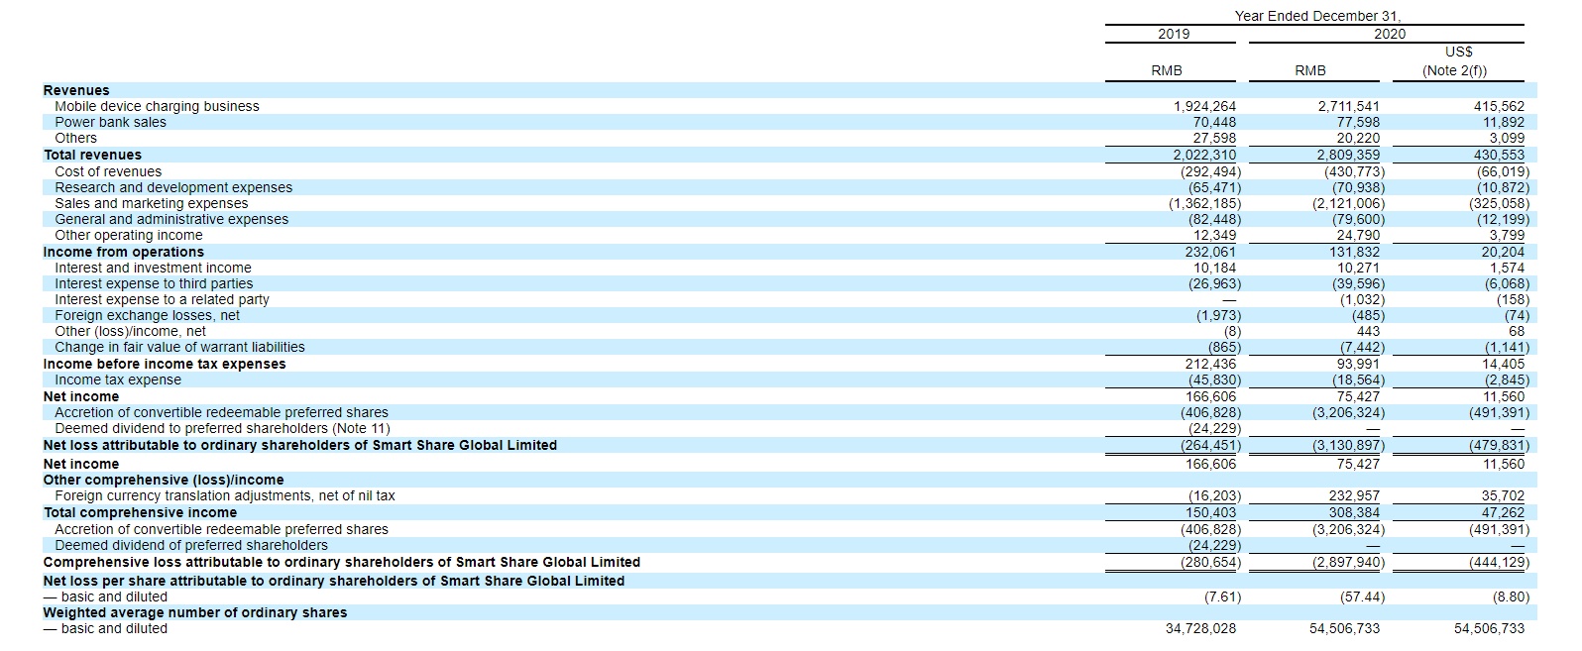
Task: Select the 2020 column header
Action: [1390, 34]
